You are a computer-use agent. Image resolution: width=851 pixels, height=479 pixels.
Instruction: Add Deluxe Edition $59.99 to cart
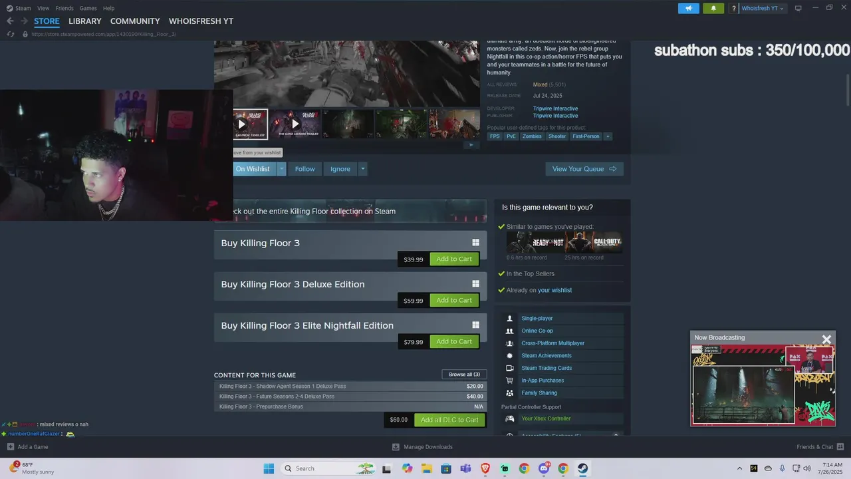(x=454, y=300)
